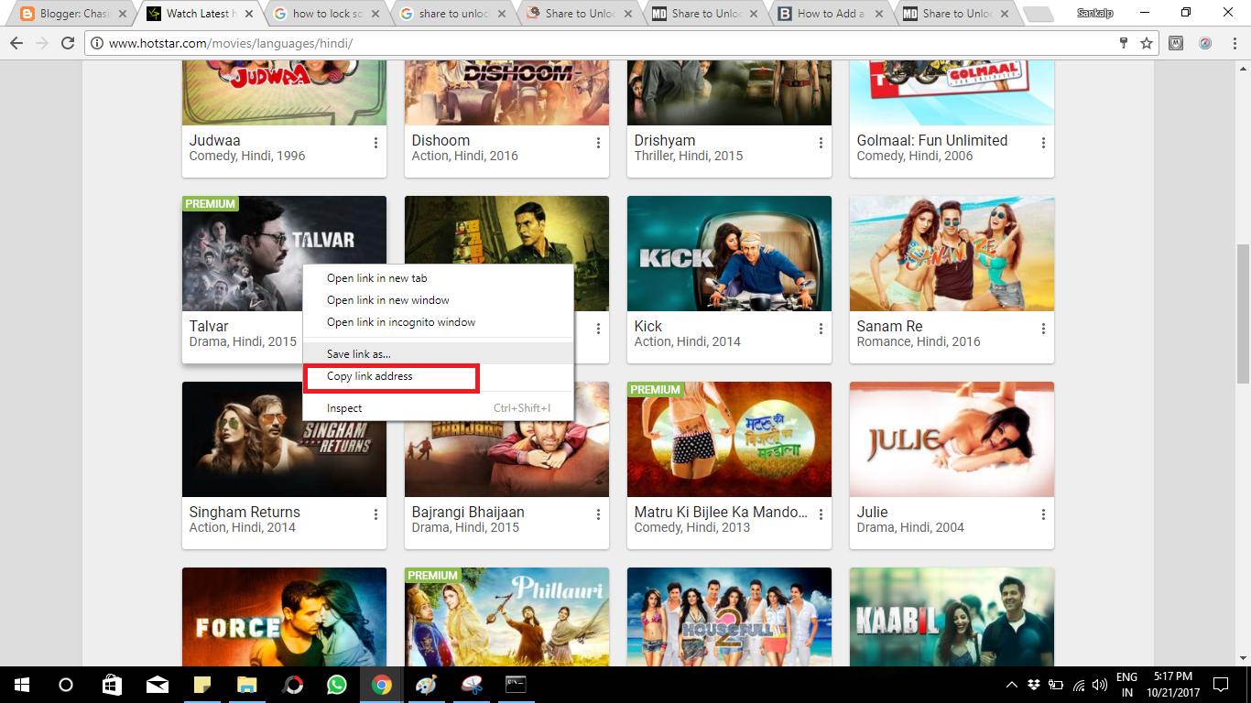Click the Sankalp profile button
The height and width of the screenshot is (703, 1251).
1095,13
